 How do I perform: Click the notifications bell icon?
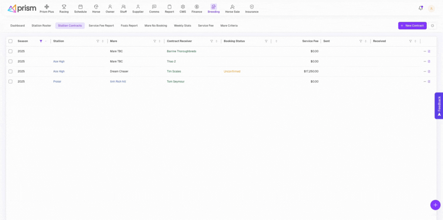[x=421, y=8]
